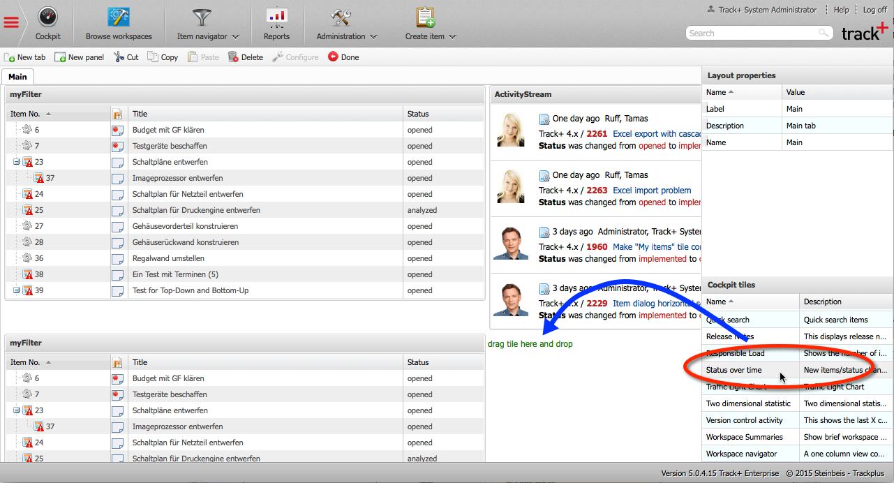This screenshot has width=894, height=483.
Task: Click the Log off link
Action: (x=874, y=10)
